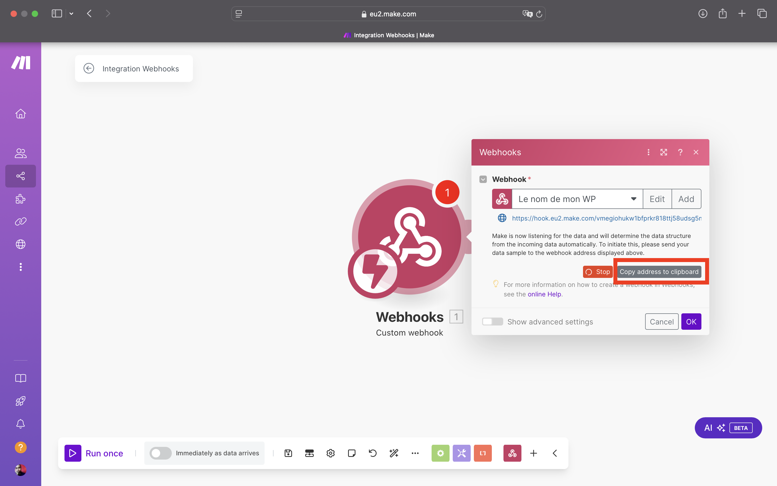The height and width of the screenshot is (486, 777).
Task: Click the Safari sidebar toggle icon
Action: (57, 13)
